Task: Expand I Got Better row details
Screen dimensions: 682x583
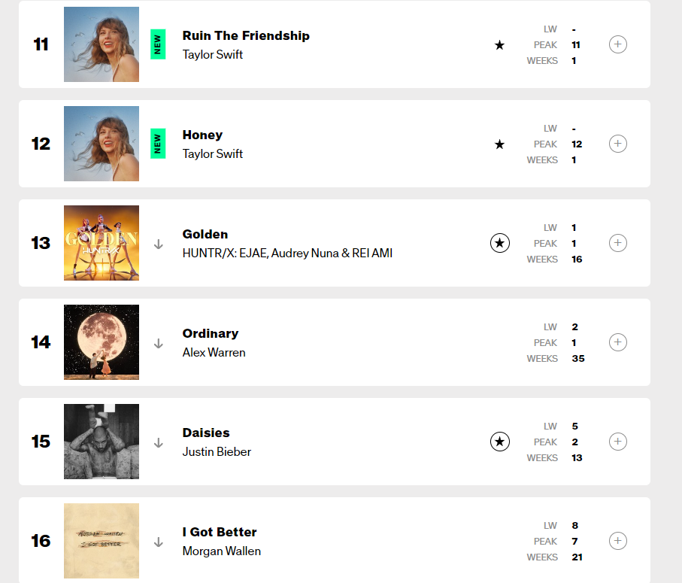Action: 617,541
